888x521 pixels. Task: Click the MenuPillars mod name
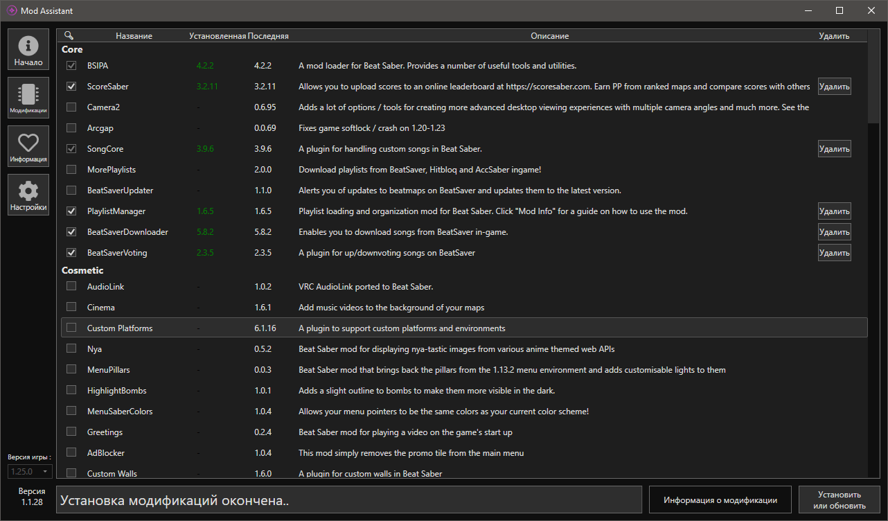click(x=108, y=370)
